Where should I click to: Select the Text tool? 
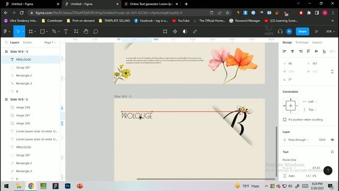pos(66,32)
